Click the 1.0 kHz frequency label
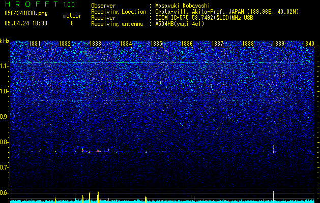This screenshot has height=203, width=320. pos(4,91)
